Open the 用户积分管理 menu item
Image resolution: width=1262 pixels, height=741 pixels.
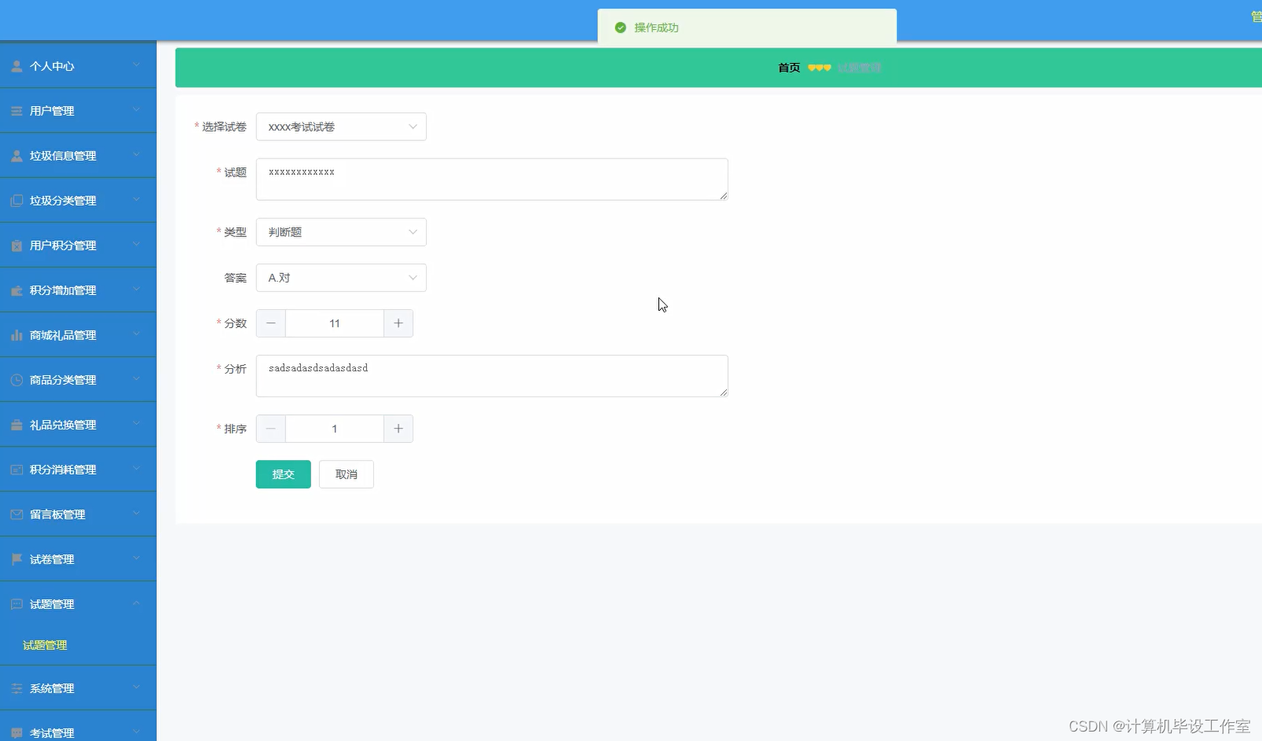click(78, 245)
